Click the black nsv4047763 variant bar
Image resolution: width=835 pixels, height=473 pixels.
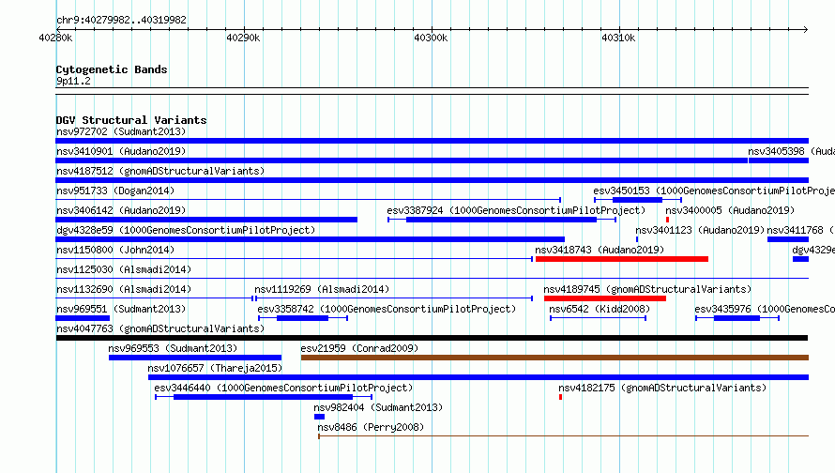[432, 338]
